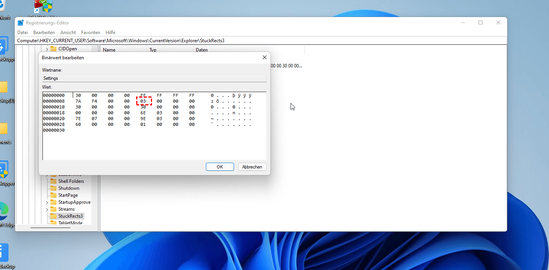
Task: Click the tree pane horizontal scrollbar
Action: pyautogui.click(x=50, y=227)
